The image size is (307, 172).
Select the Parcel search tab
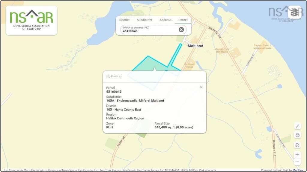[183, 20]
